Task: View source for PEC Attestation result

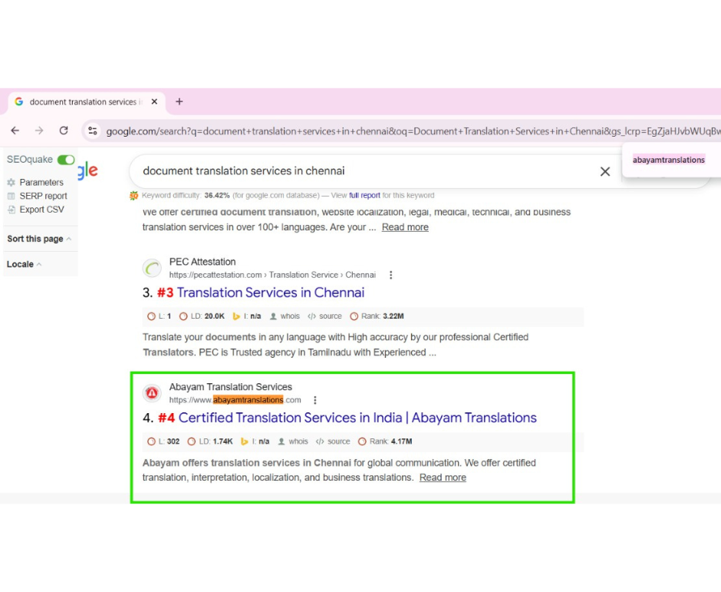Action: [324, 316]
